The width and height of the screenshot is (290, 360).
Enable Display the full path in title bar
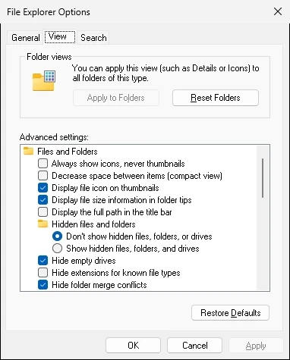(x=43, y=212)
